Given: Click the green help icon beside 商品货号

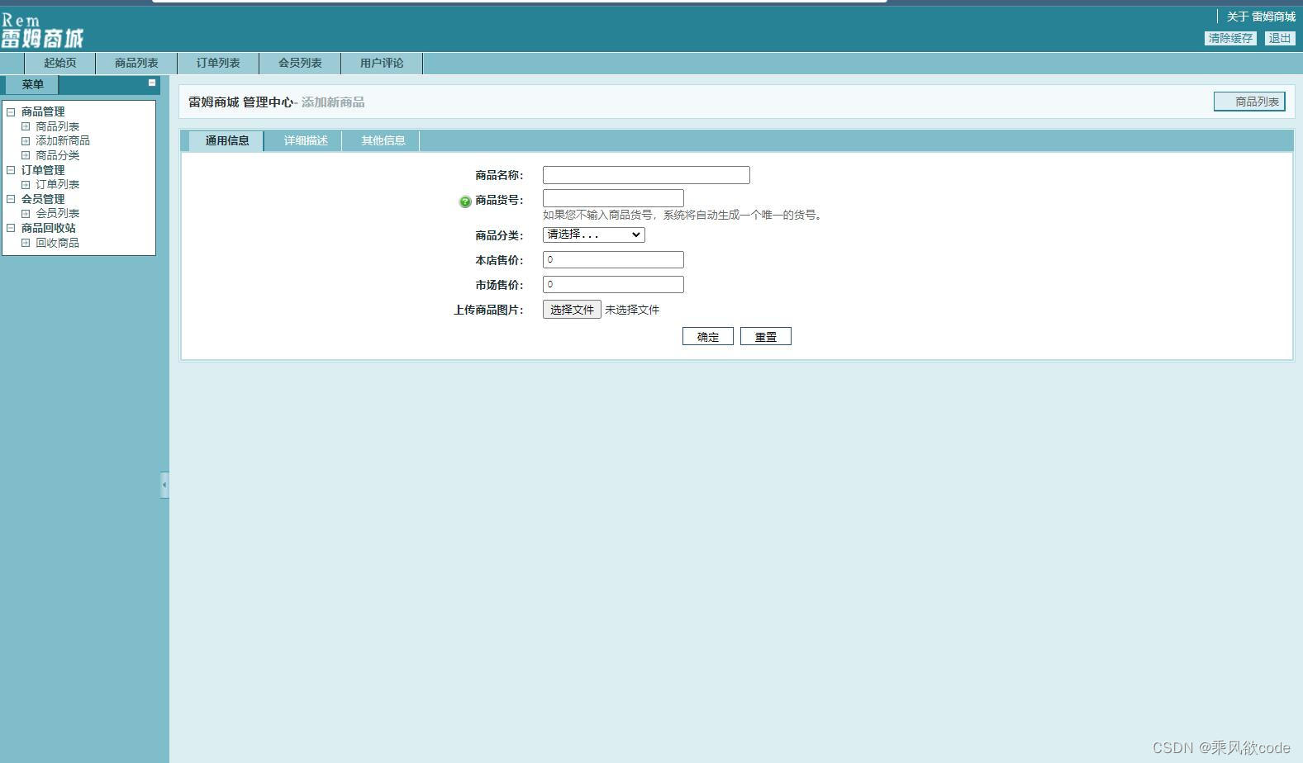Looking at the screenshot, I should coord(465,201).
